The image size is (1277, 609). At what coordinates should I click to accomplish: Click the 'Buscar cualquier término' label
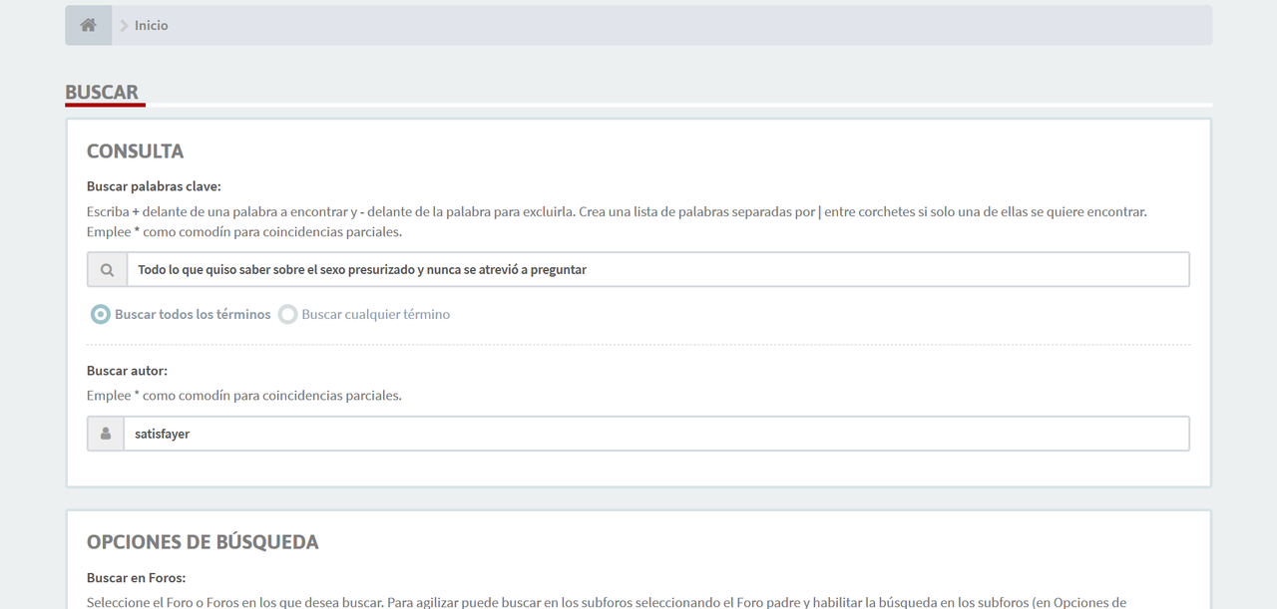pos(376,314)
